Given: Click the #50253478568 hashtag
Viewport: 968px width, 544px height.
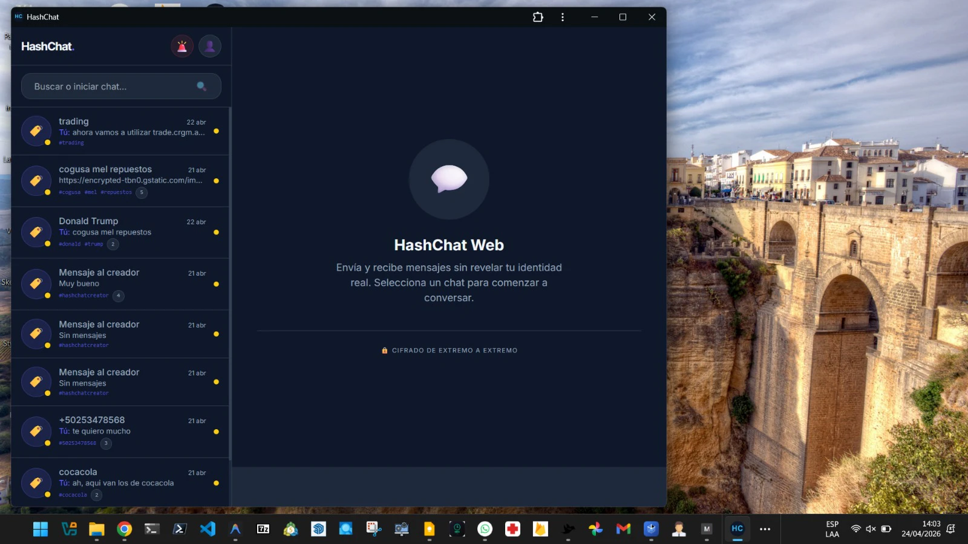Looking at the screenshot, I should [x=77, y=443].
